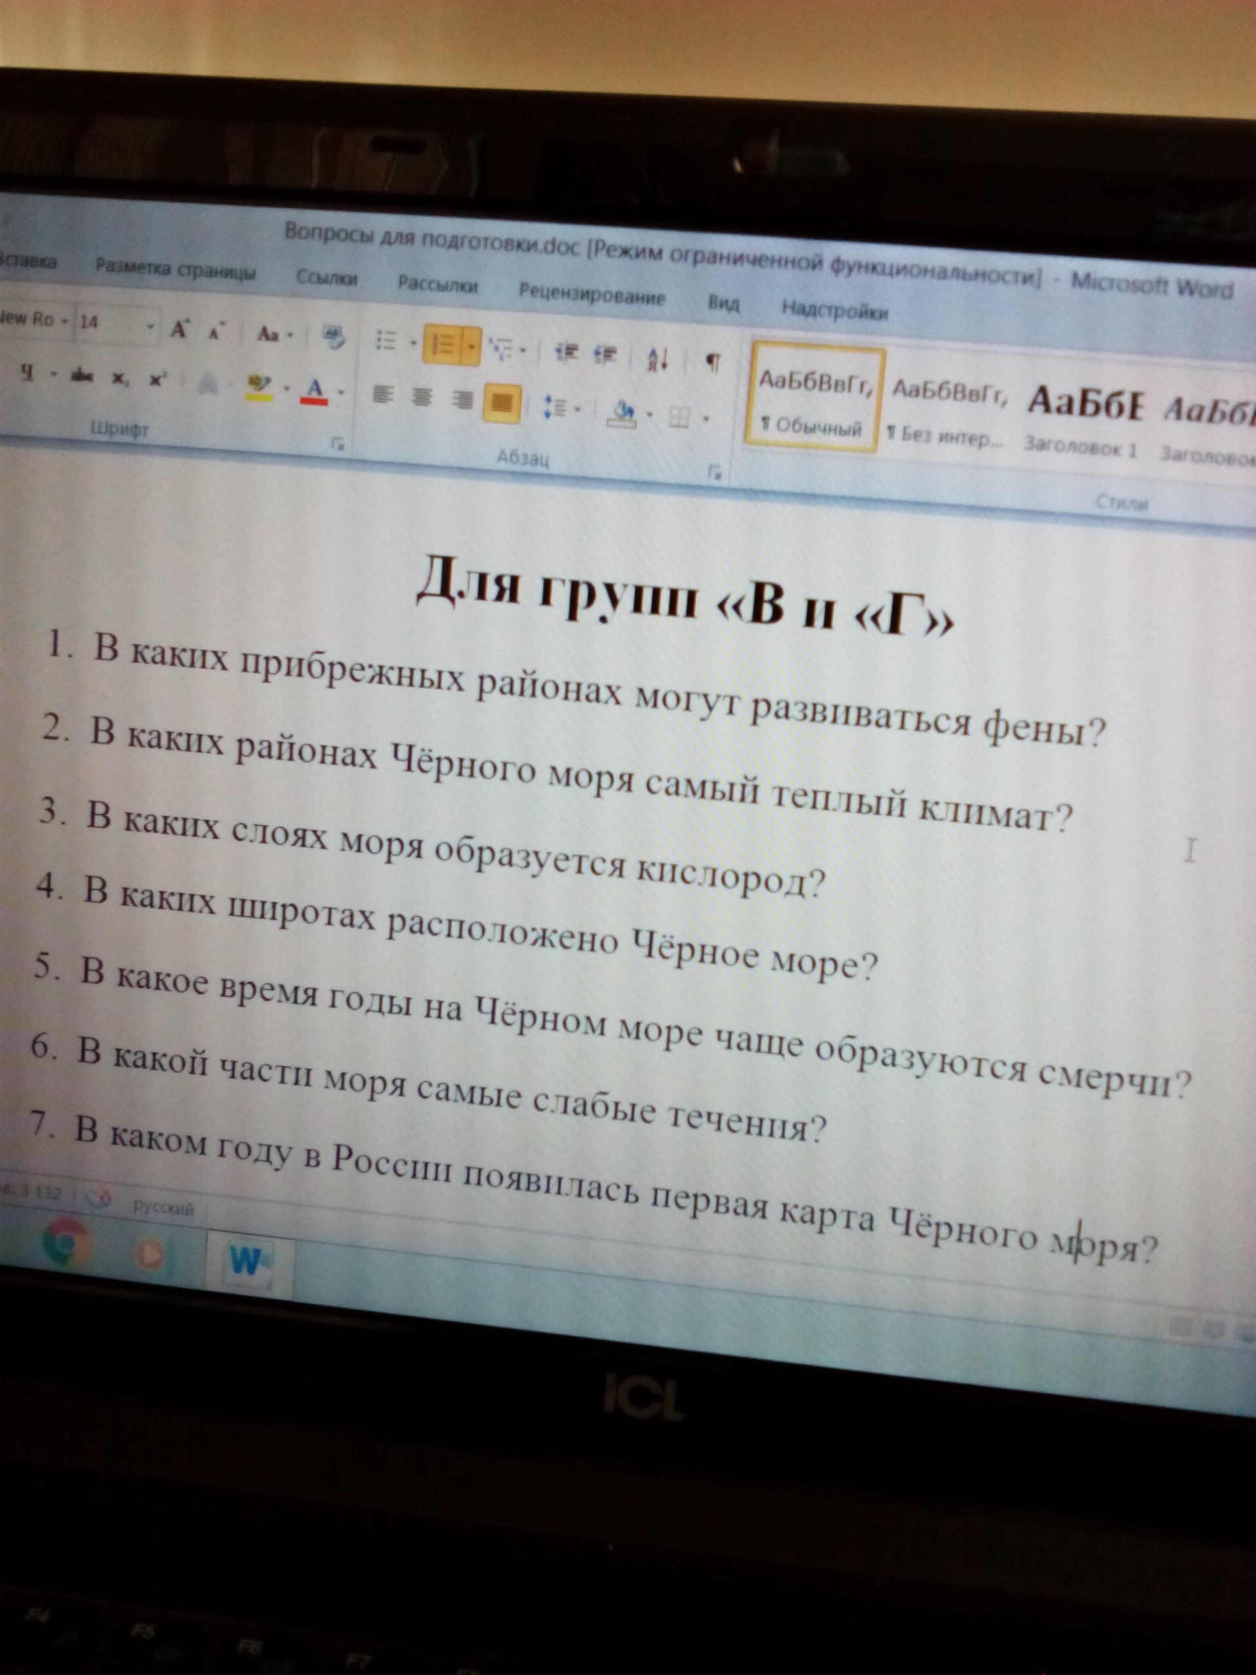
Task: Apply the red font color A
Action: click(315, 391)
